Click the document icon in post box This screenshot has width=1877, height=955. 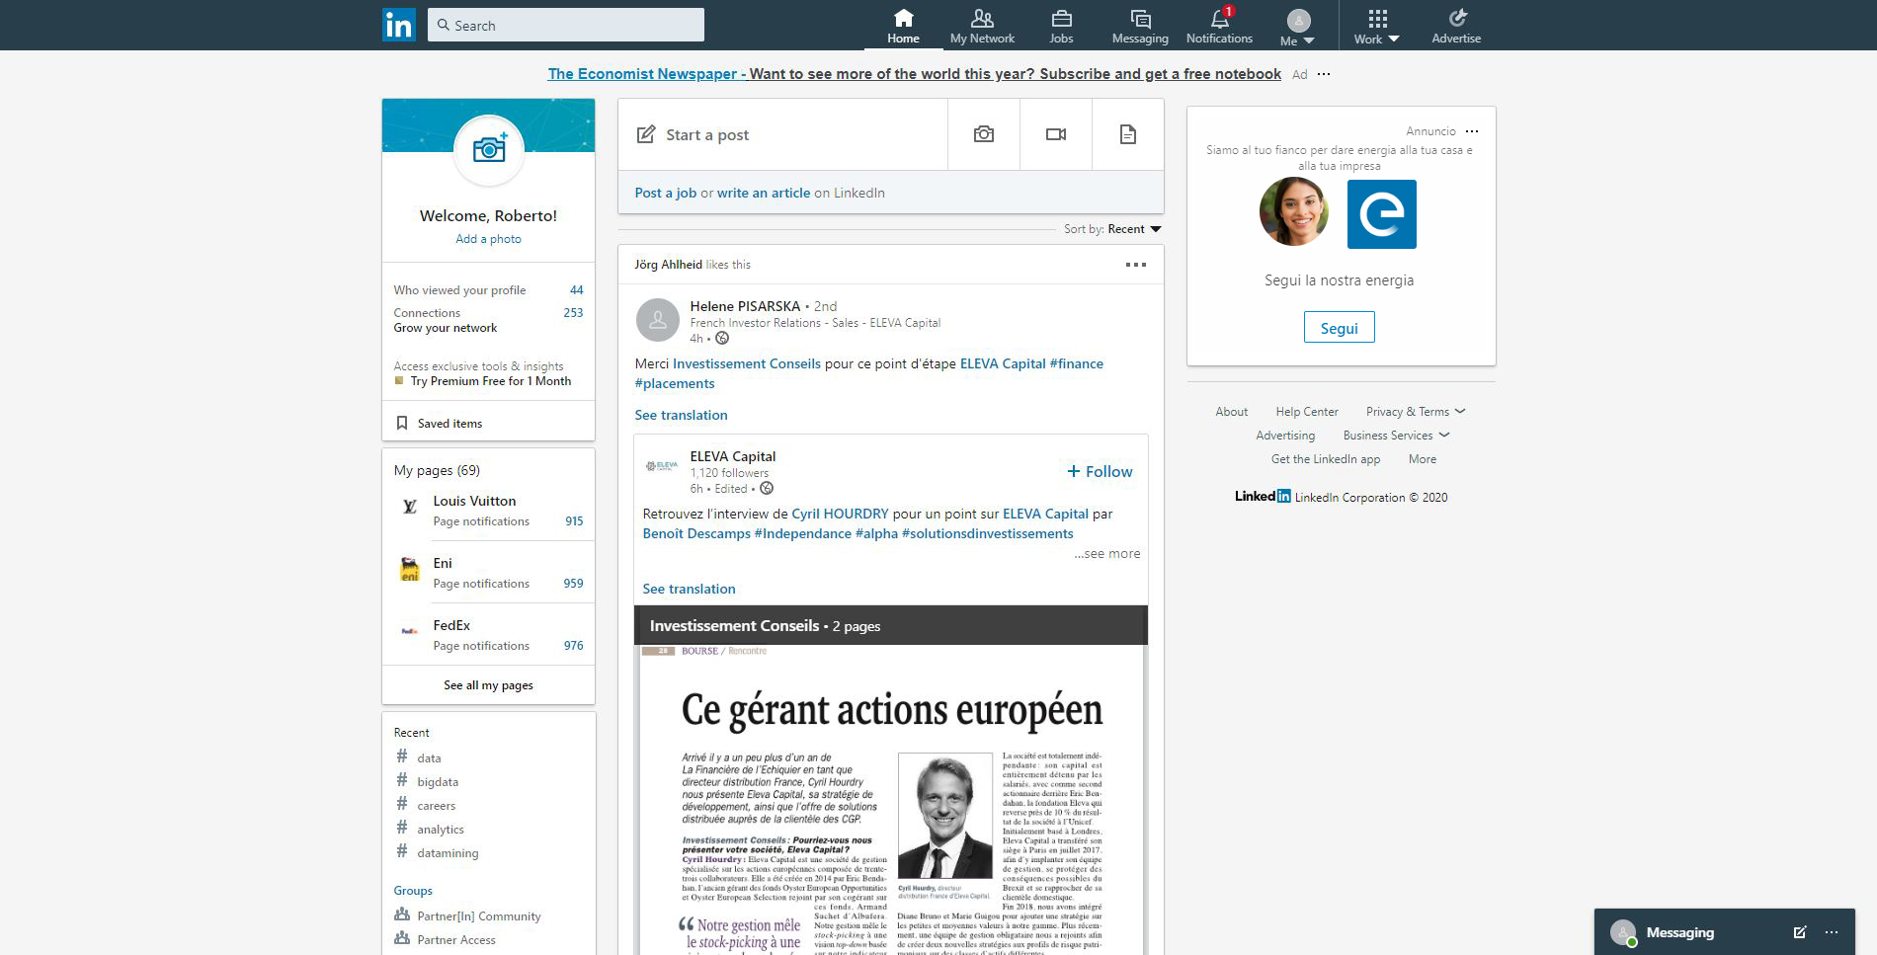click(1128, 134)
